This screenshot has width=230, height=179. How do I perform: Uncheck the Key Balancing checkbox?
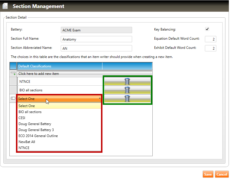(207, 29)
